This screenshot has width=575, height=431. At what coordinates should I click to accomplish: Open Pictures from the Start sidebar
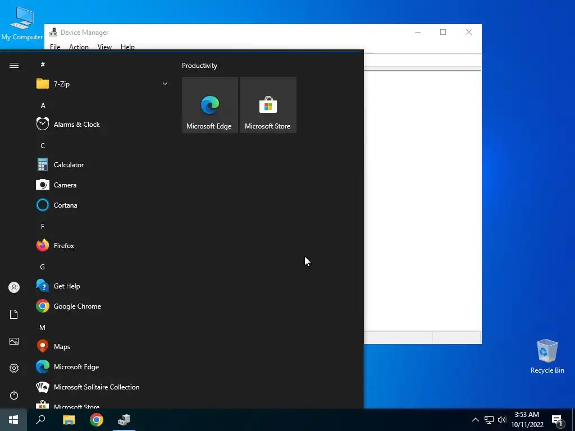[x=14, y=341]
